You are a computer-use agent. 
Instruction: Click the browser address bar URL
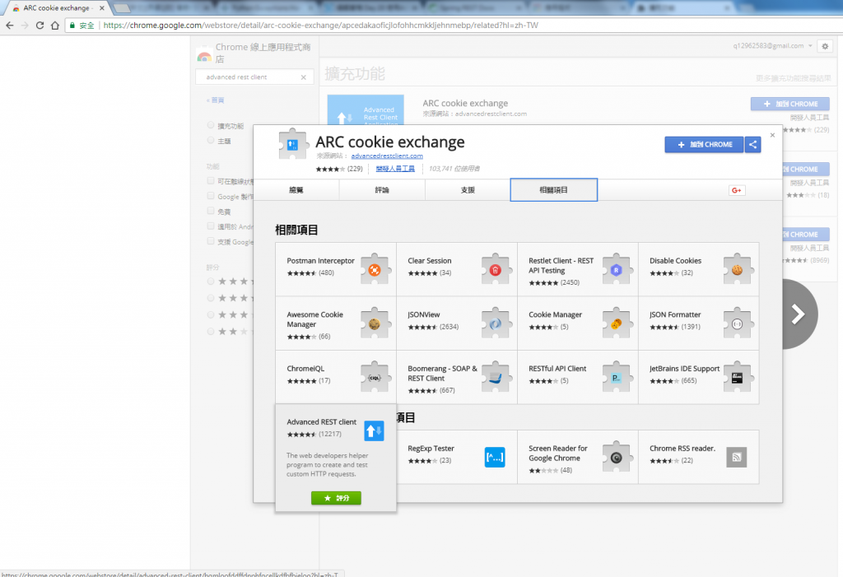coord(320,26)
